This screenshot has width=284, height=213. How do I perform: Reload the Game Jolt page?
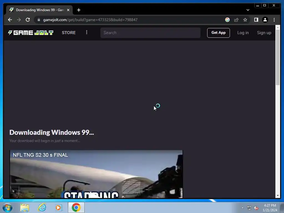[x=28, y=20]
